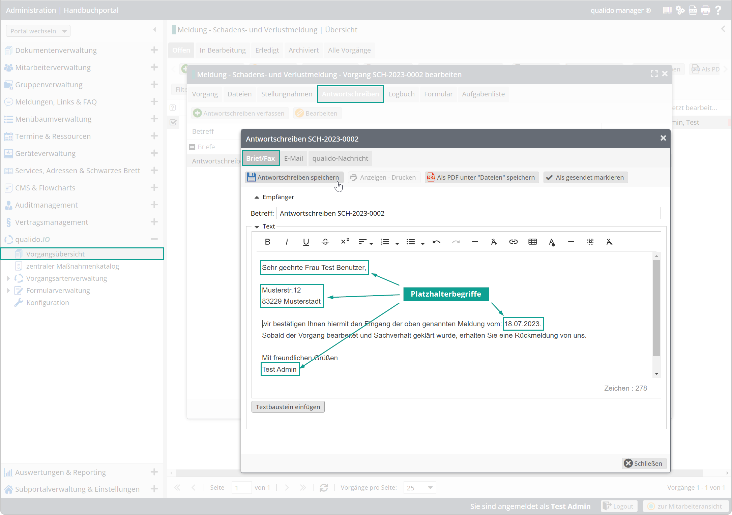Image resolution: width=732 pixels, height=515 pixels.
Task: Click the print icon in header
Action: click(705, 10)
